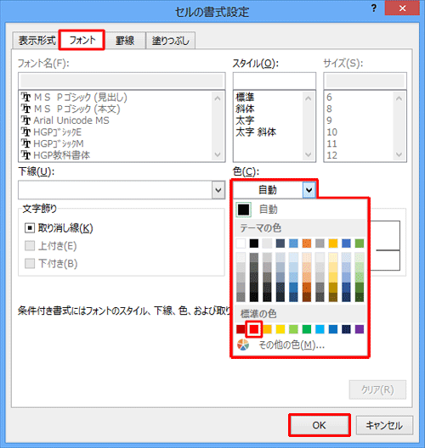Pick green theme color swatch
The width and height of the screenshot is (425, 448).
click(x=360, y=244)
